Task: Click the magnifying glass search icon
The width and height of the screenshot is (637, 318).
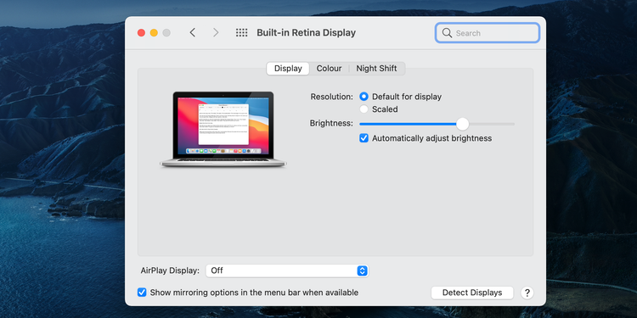Action: pos(447,33)
